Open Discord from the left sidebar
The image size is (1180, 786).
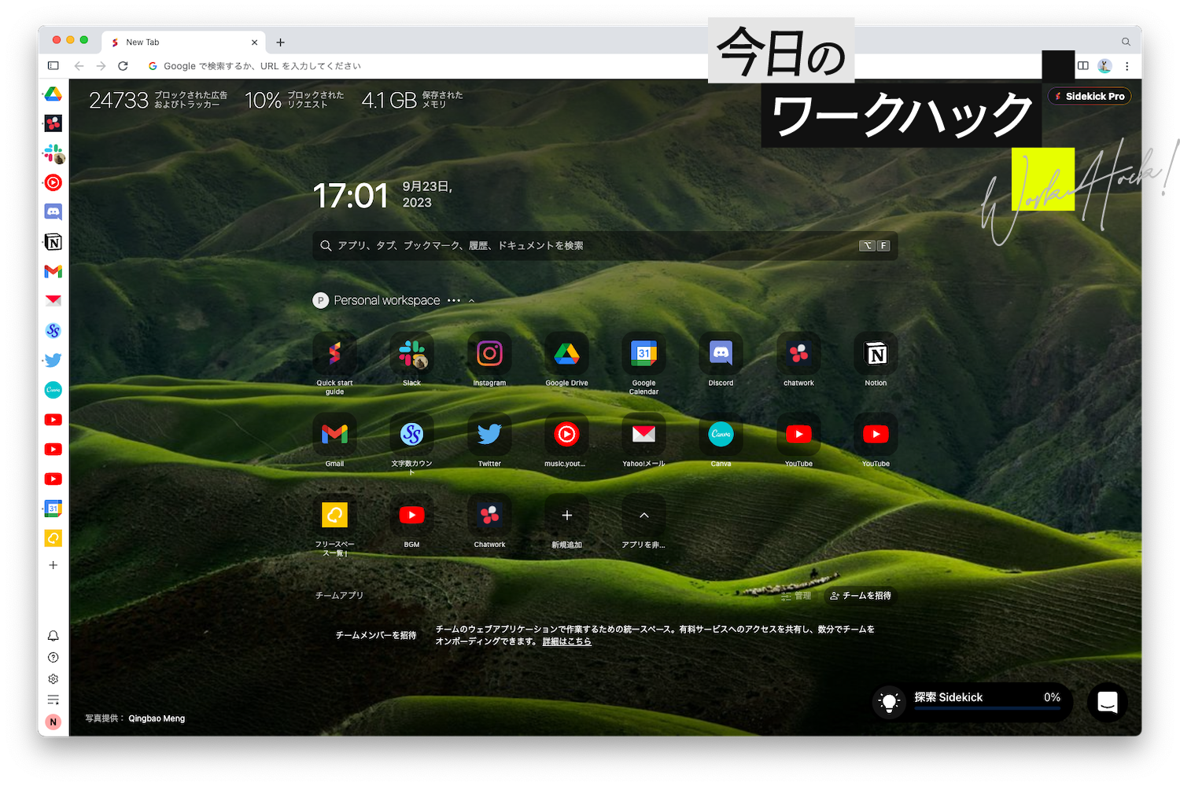pos(53,211)
